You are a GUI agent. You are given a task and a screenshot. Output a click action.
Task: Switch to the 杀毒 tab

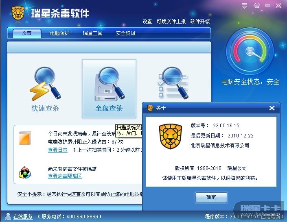[x=27, y=33]
